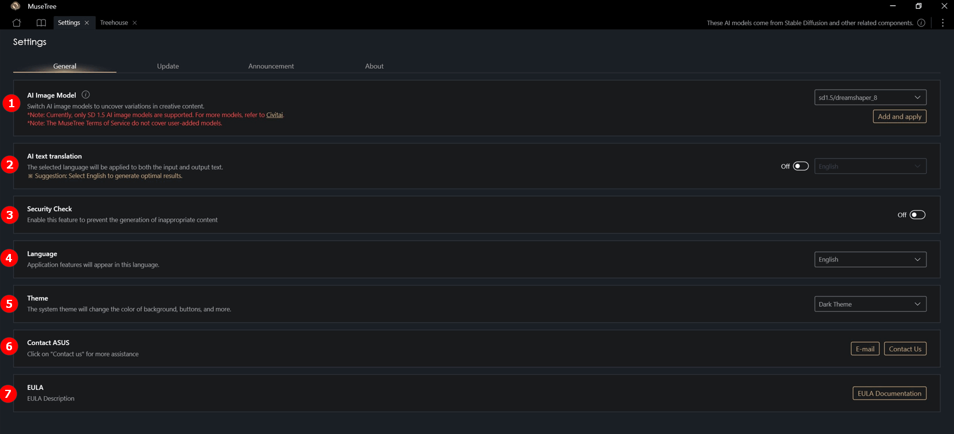Show AI Image Model info tooltip
Viewport: 954px width, 434px height.
click(85, 95)
